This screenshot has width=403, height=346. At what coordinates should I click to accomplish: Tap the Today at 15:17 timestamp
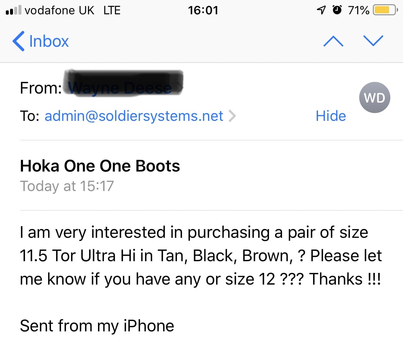pos(67,186)
